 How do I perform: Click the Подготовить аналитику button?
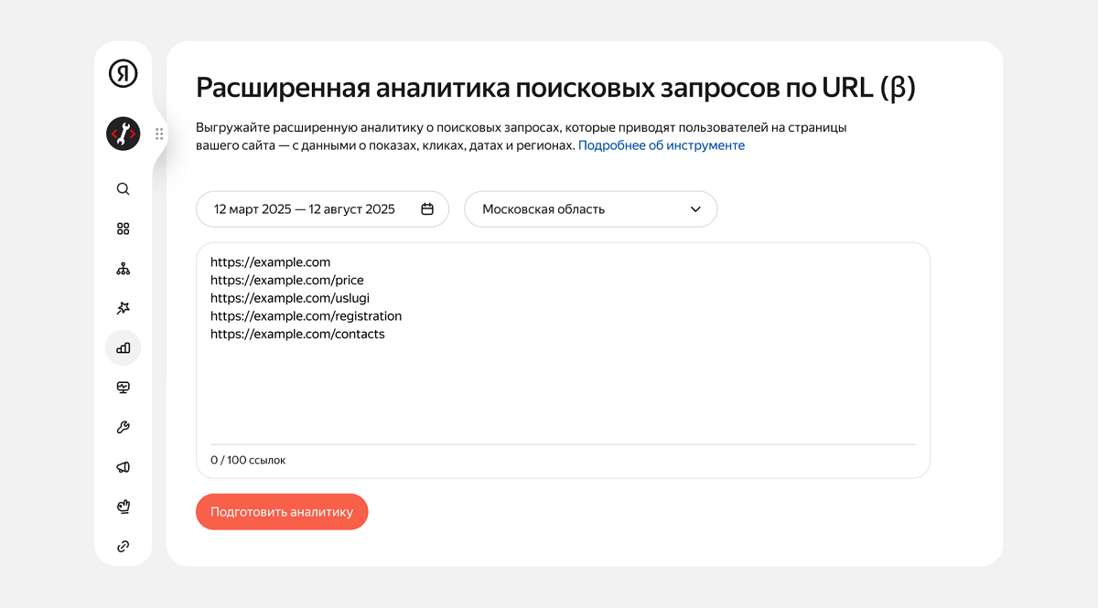point(282,511)
